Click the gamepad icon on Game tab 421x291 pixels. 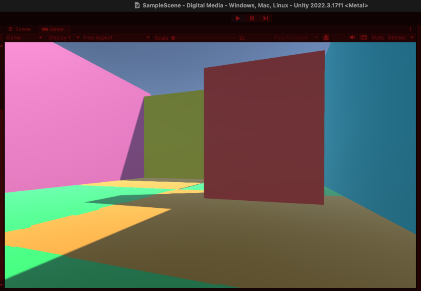[45, 30]
